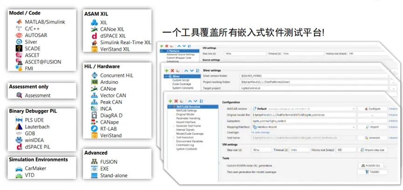Pick the Silver icon in Model / Code list
Image resolution: width=403 pixels, height=190 pixels.
click(19, 42)
